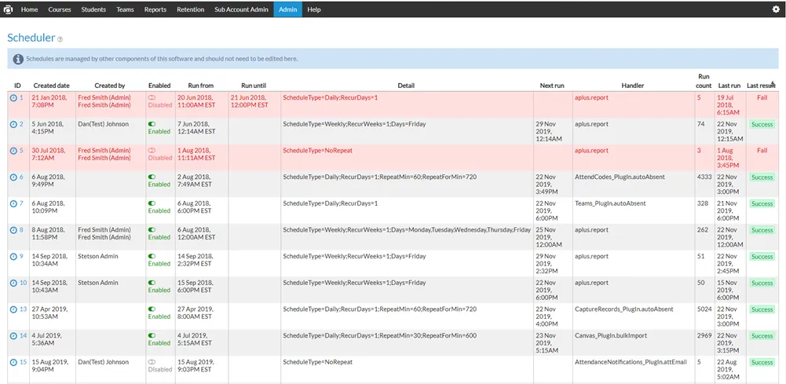786x384 pixels.
Task: Toggle the Enabled switch for schedule 2
Action: [152, 124]
